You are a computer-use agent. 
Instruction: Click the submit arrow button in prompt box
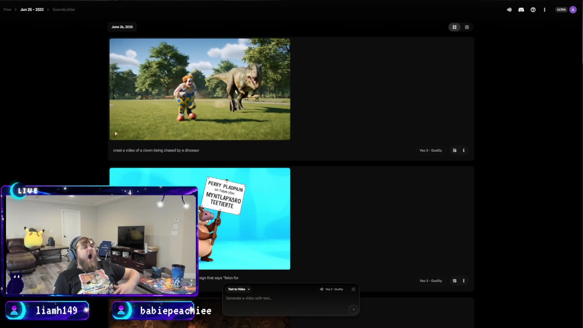click(x=353, y=309)
